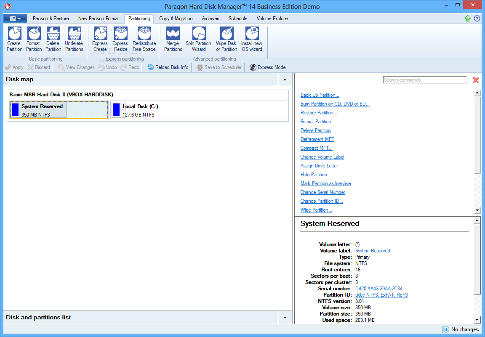Click Compact MFT link
Screen dimensions: 485x337
[317, 148]
